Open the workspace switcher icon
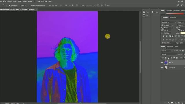Screen dimensions: 185x104 click(x=182, y=5)
